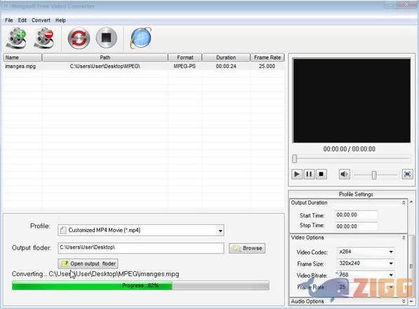The height and width of the screenshot is (309, 419).
Task: Click the Start Time field
Action: click(356, 215)
